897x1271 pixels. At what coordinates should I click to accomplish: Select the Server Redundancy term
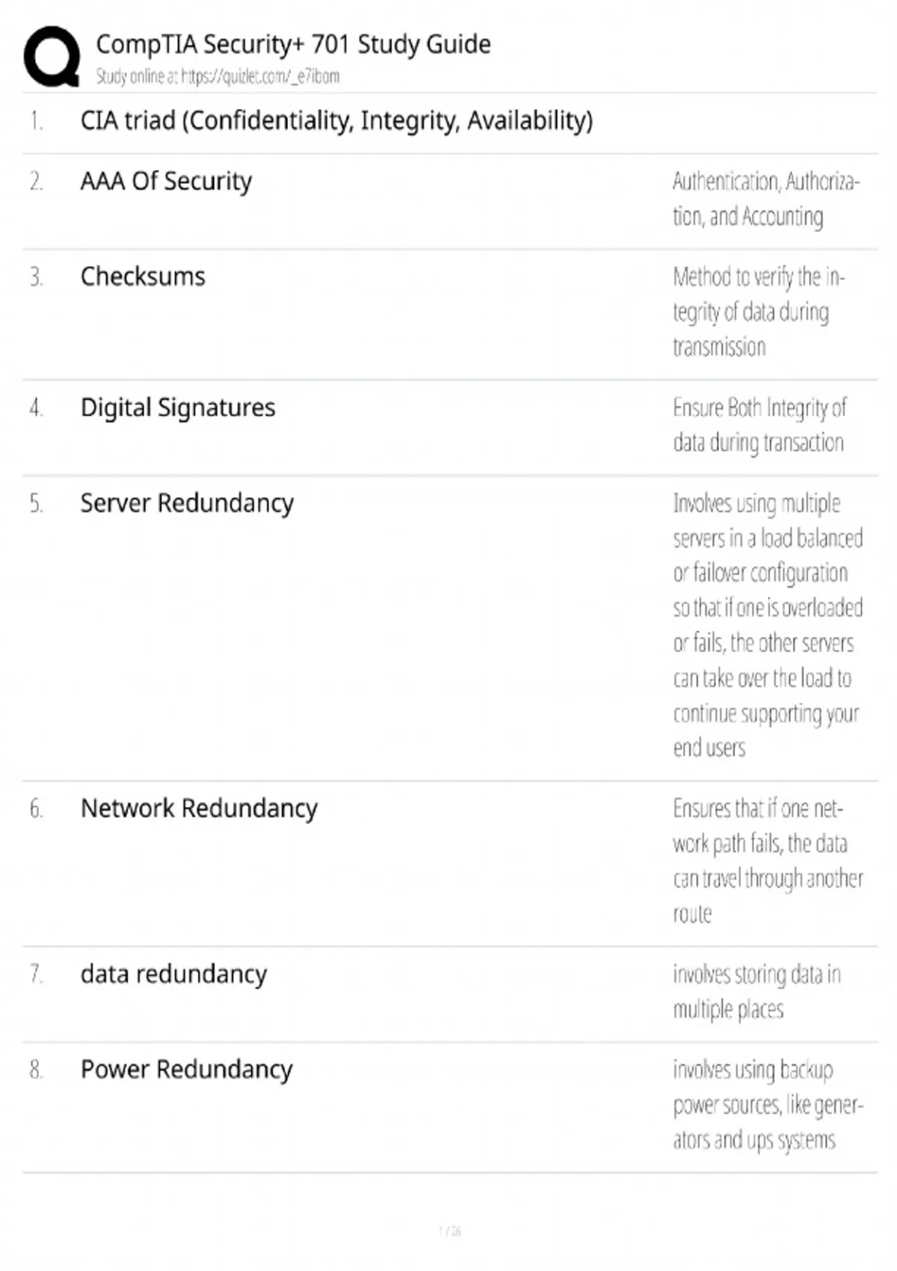click(187, 503)
